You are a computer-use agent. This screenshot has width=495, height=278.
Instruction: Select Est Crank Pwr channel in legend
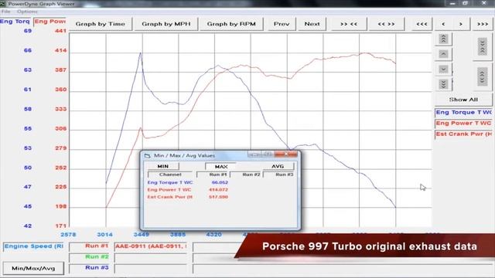coord(463,134)
